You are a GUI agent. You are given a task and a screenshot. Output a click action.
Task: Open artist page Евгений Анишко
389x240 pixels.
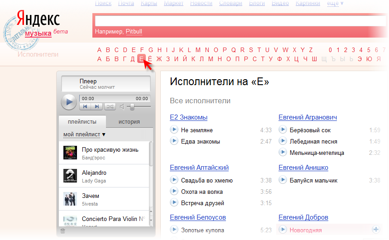pyautogui.click(x=303, y=168)
